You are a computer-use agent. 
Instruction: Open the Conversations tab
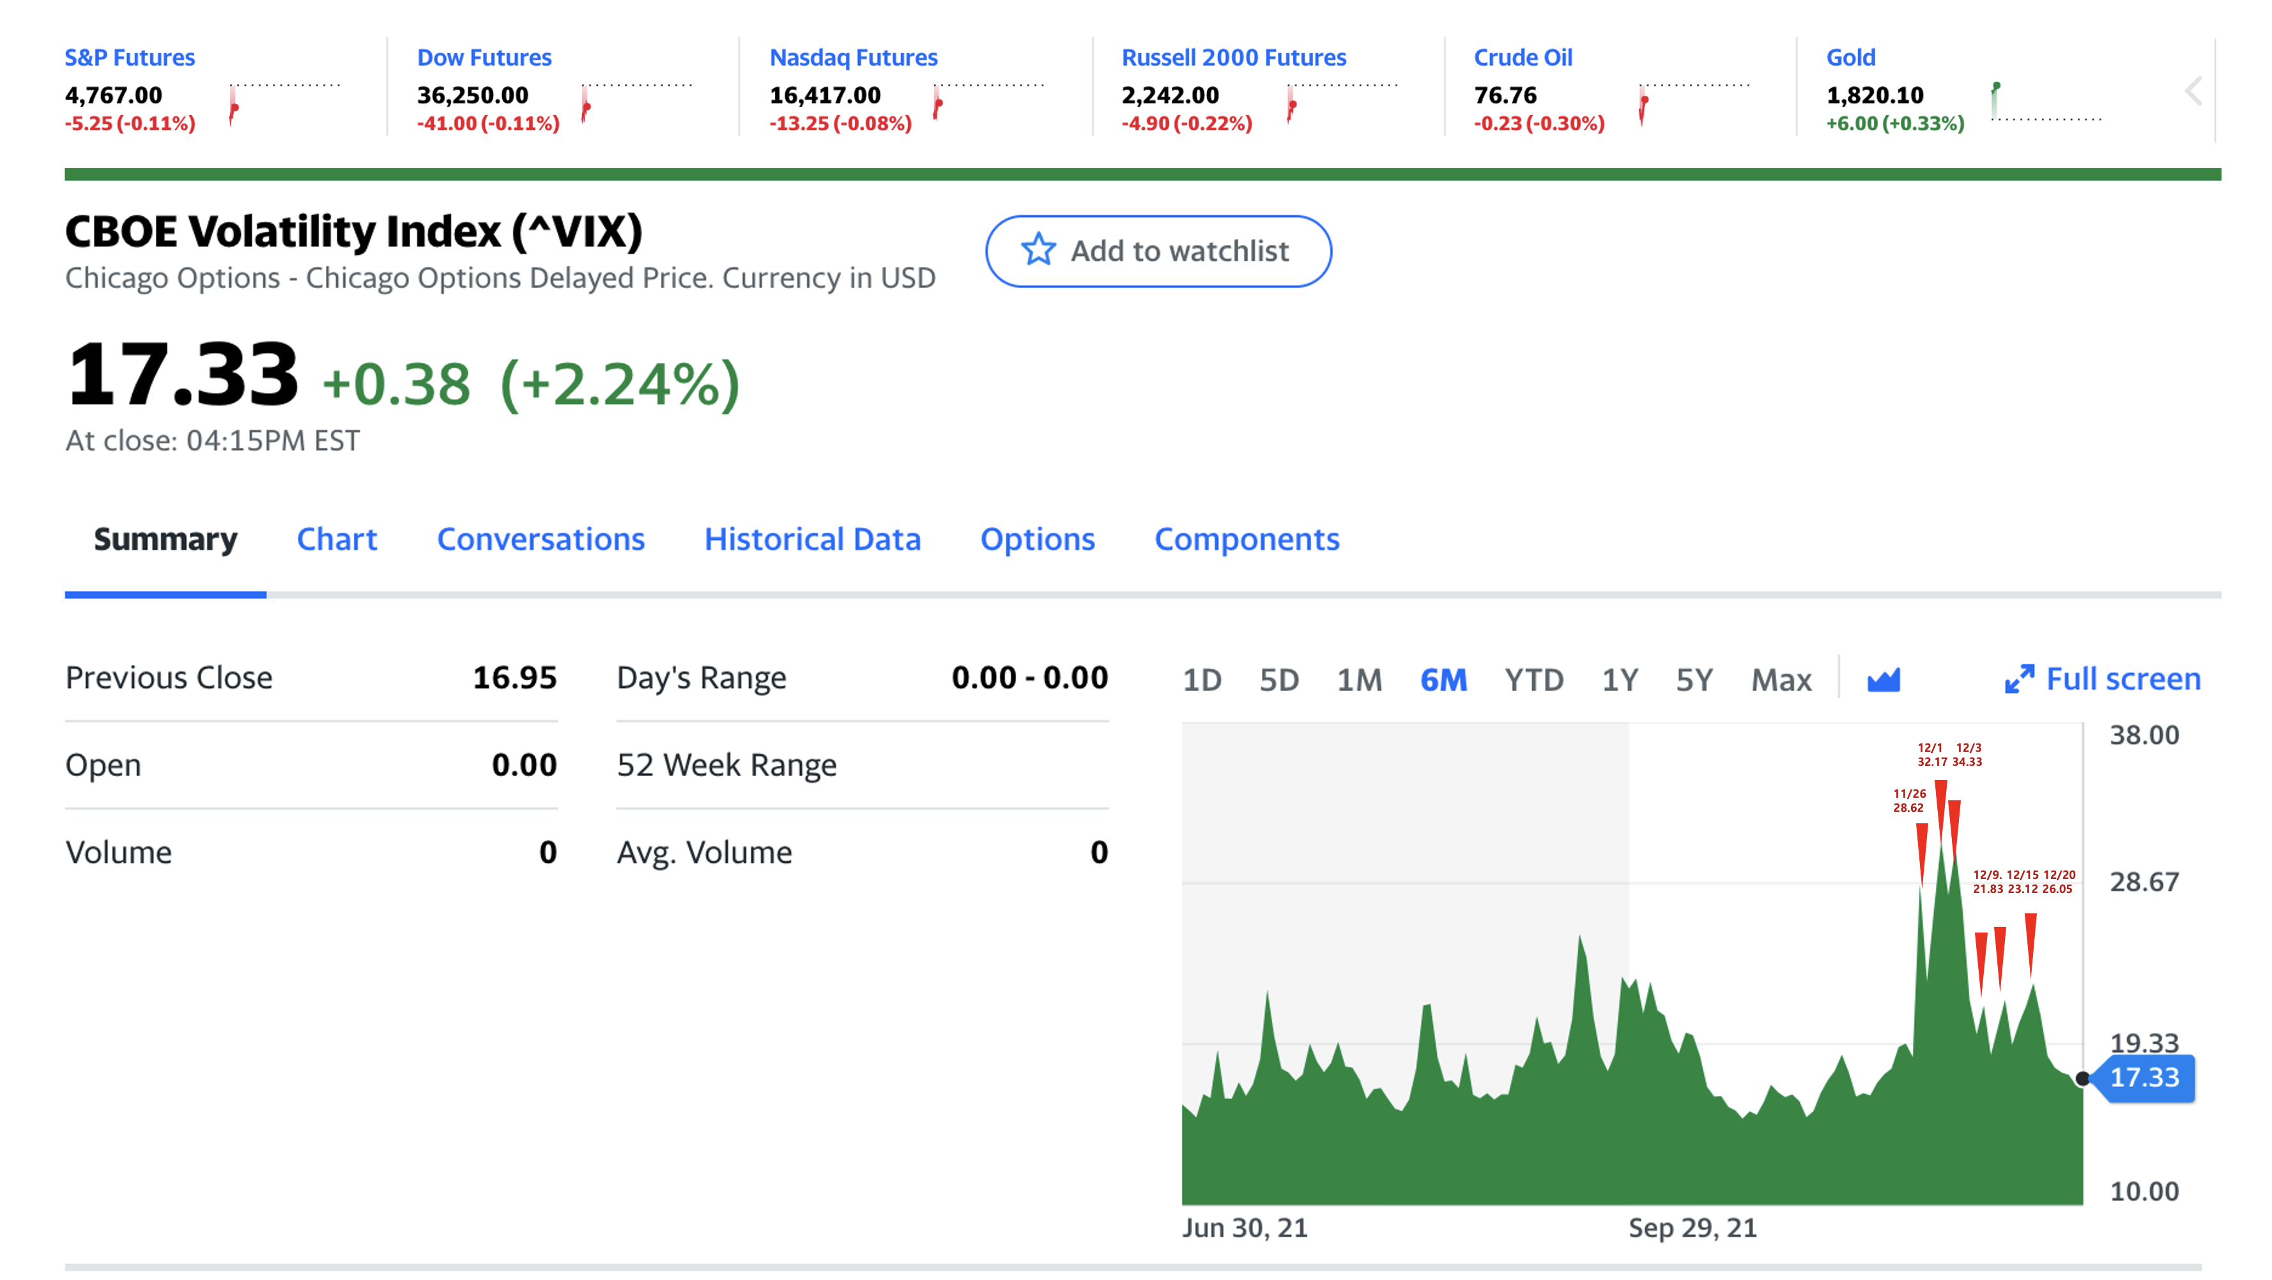pyautogui.click(x=541, y=540)
